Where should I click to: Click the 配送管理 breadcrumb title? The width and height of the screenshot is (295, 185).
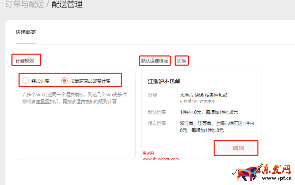[x=67, y=4]
